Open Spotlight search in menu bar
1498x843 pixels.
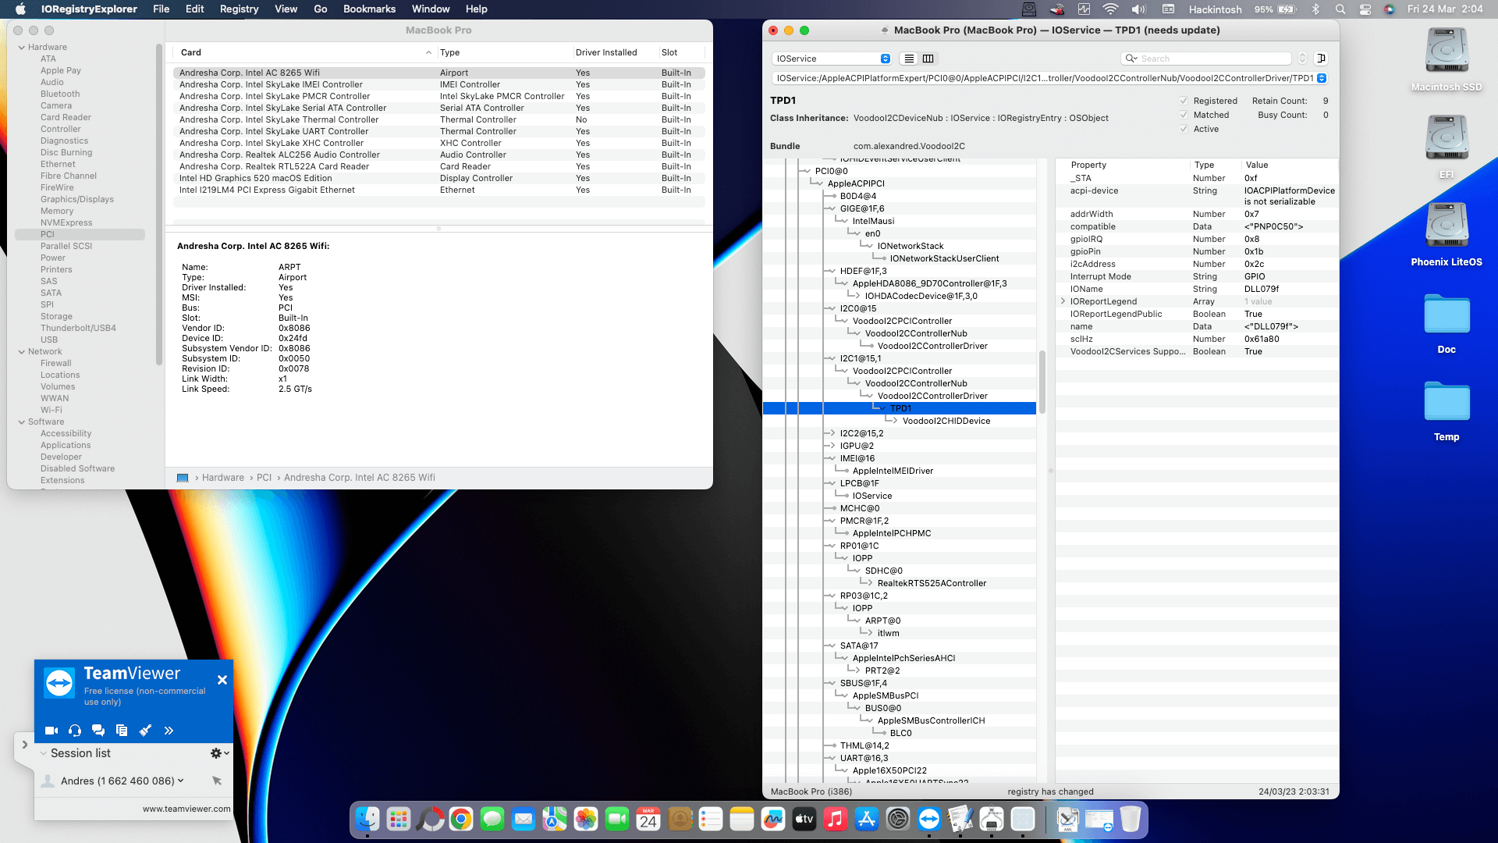click(x=1340, y=9)
